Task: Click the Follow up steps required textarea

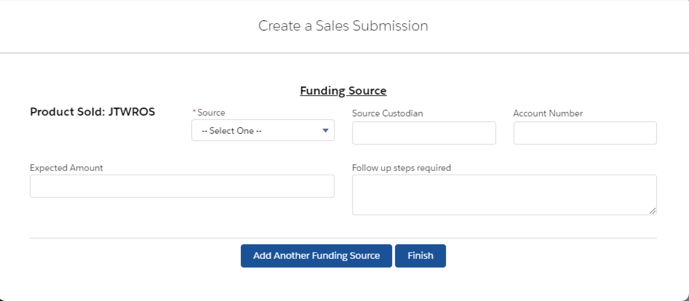Action: 504,194
